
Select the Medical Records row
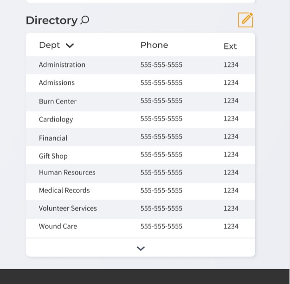tap(64, 190)
